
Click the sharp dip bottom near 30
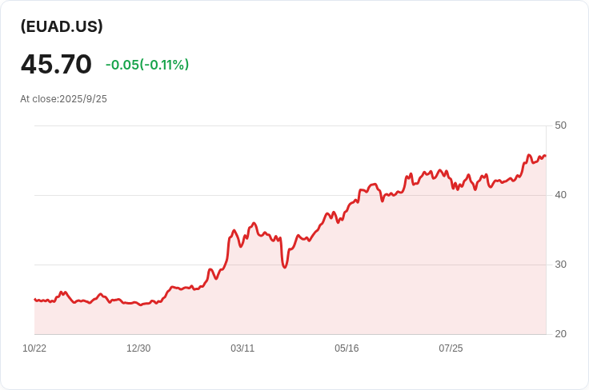[284, 267]
